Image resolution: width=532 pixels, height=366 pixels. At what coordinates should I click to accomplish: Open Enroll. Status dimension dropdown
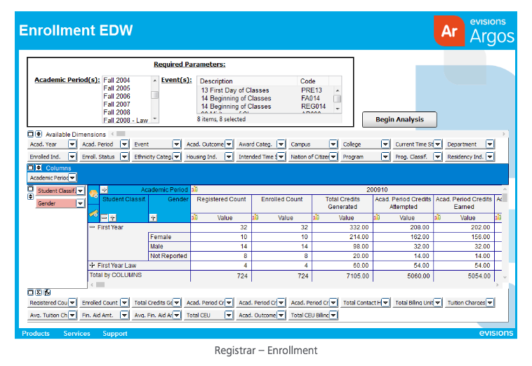124,156
